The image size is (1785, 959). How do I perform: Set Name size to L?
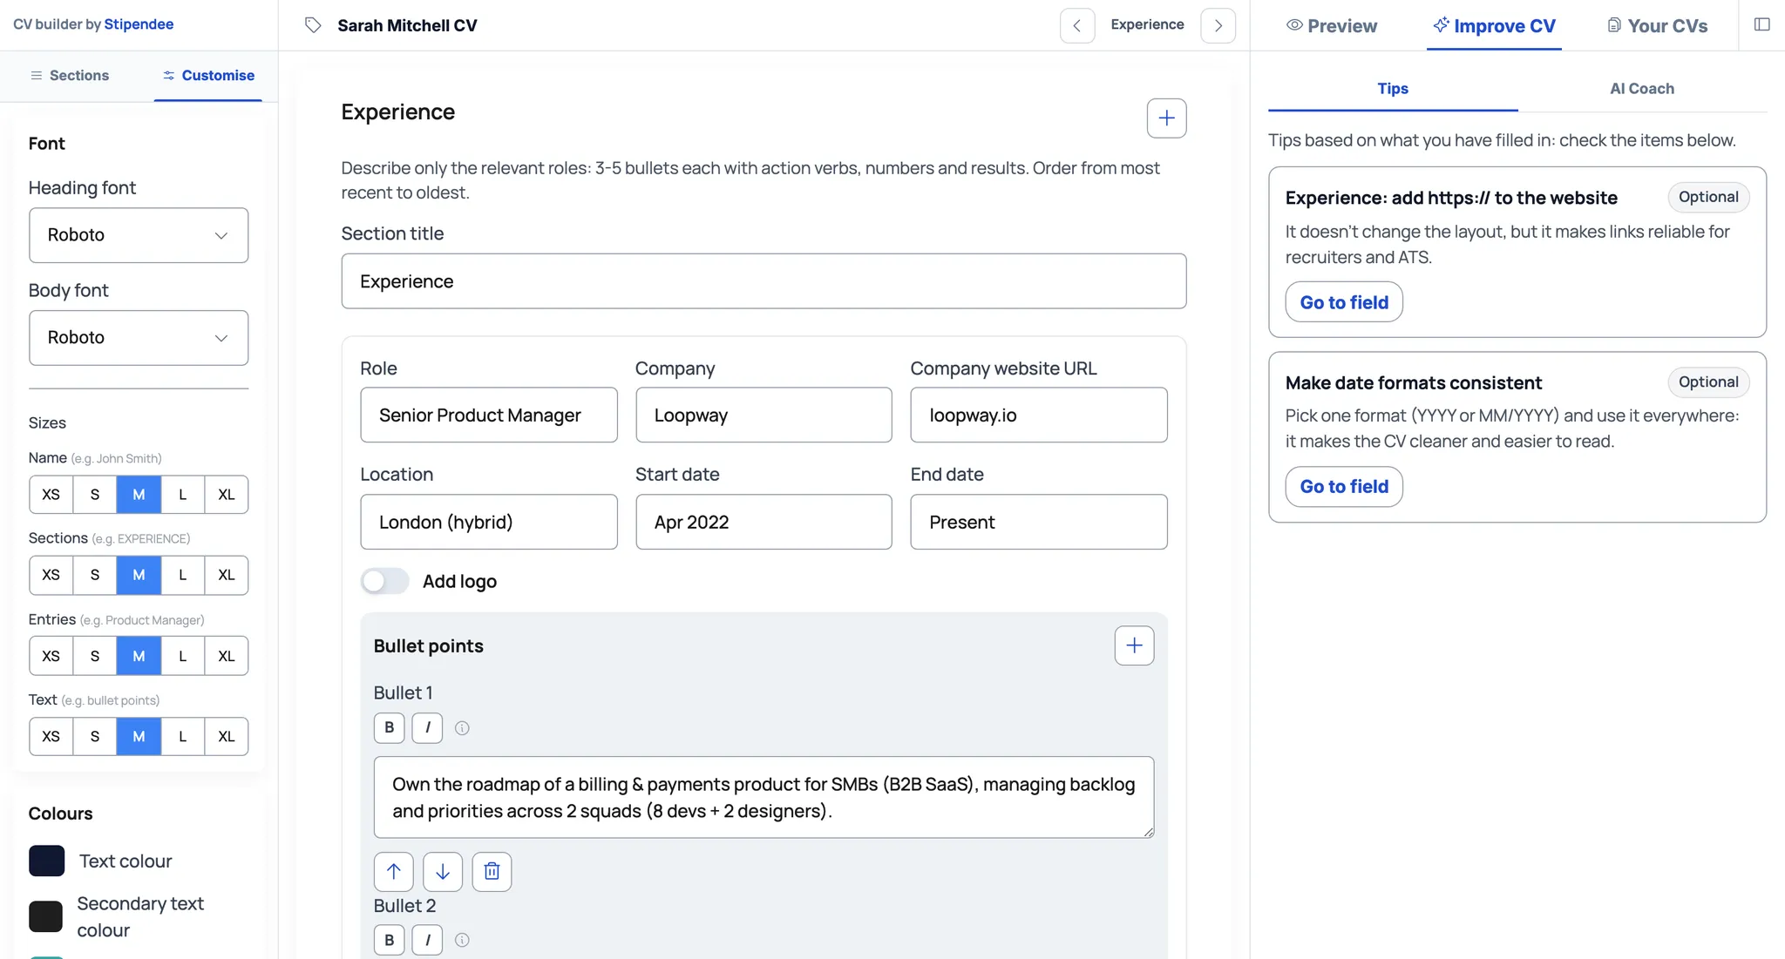tap(182, 495)
